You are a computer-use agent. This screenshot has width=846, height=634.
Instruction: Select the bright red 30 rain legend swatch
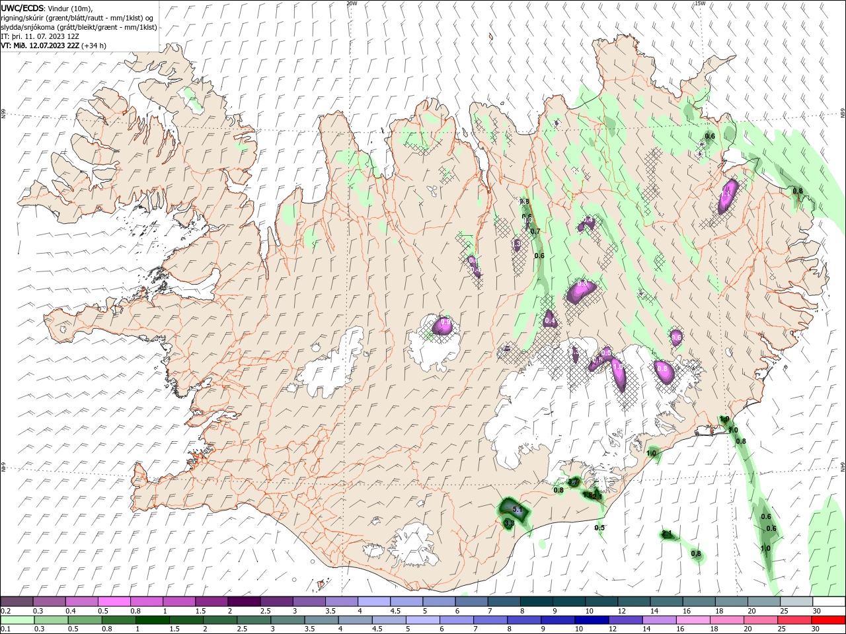tap(828, 620)
